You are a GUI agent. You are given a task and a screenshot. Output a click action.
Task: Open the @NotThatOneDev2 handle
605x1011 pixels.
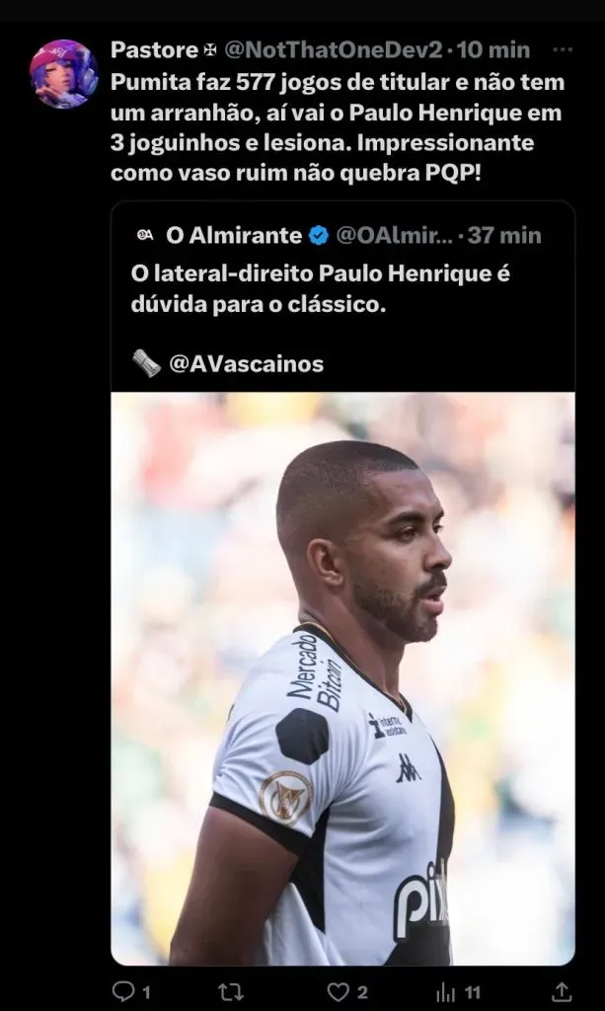click(x=334, y=49)
